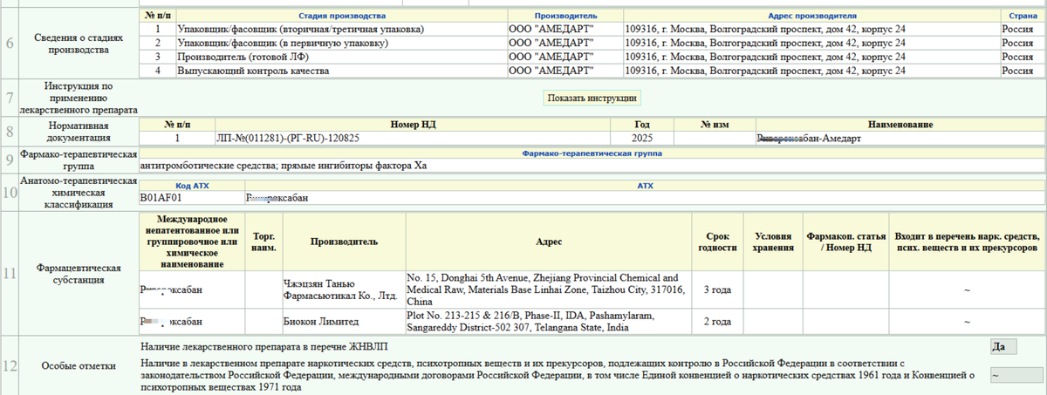Click the "Показать инструкции" button
Screen dimensions: 1047x395
coord(592,98)
